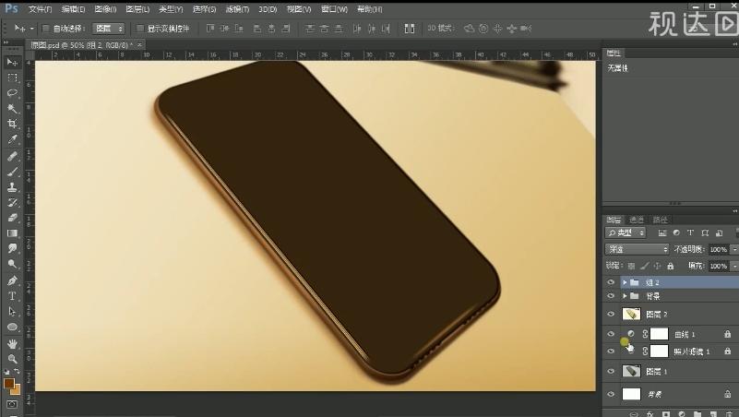Select the Eyedropper tool
This screenshot has width=739, height=417.
point(12,139)
